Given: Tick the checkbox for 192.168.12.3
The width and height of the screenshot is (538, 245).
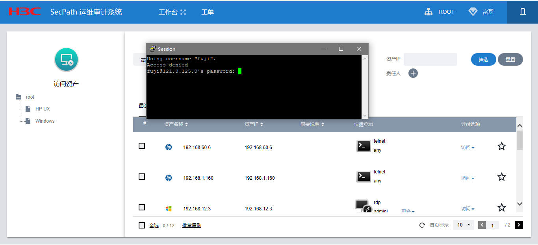Looking at the screenshot, I should (x=142, y=207).
